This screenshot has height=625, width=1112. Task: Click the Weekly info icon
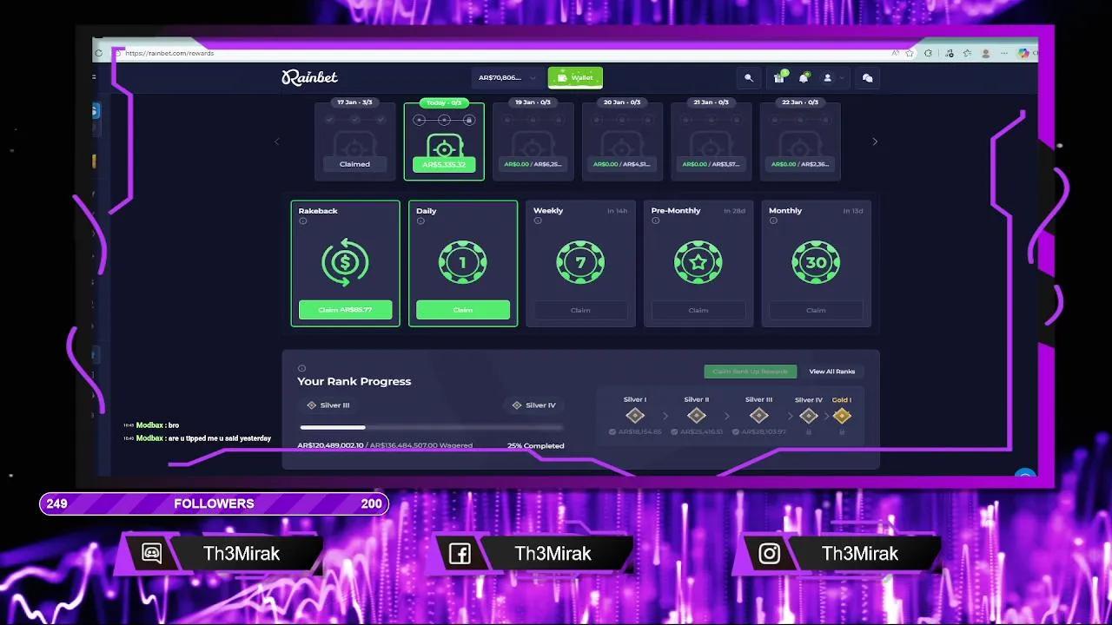point(538,221)
